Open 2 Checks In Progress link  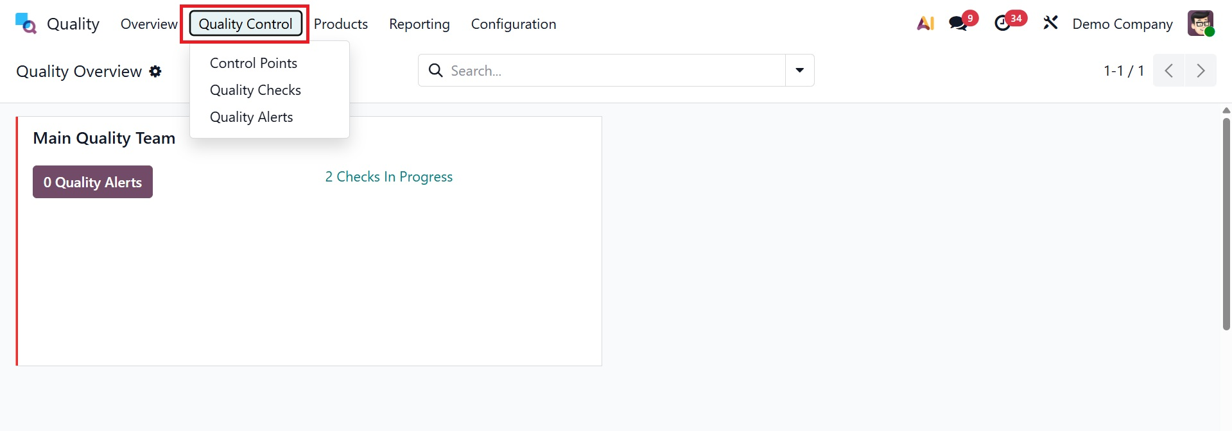(x=388, y=176)
